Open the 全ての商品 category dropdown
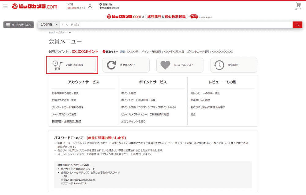Screen dimensions: 306x195 49,24
